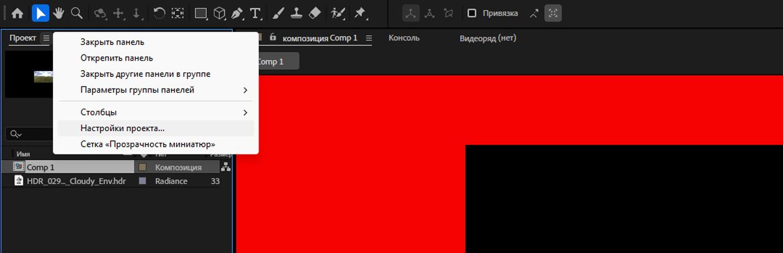The height and width of the screenshot is (253, 783).
Task: Toggle snap features inside collapsed compositions icon
Action: tap(553, 12)
